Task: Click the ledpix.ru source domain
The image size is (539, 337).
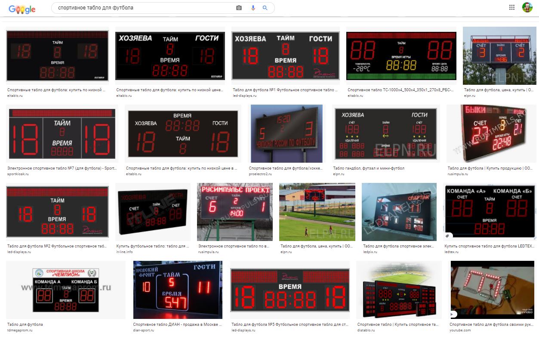Action: [x=370, y=252]
